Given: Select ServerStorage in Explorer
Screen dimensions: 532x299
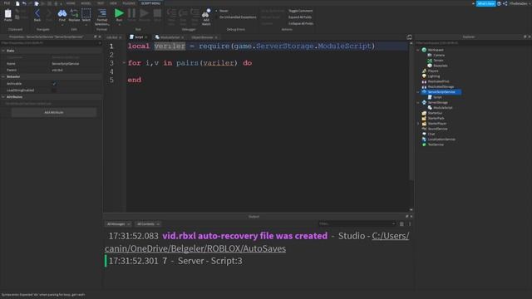Looking at the screenshot, I should (x=437, y=102).
